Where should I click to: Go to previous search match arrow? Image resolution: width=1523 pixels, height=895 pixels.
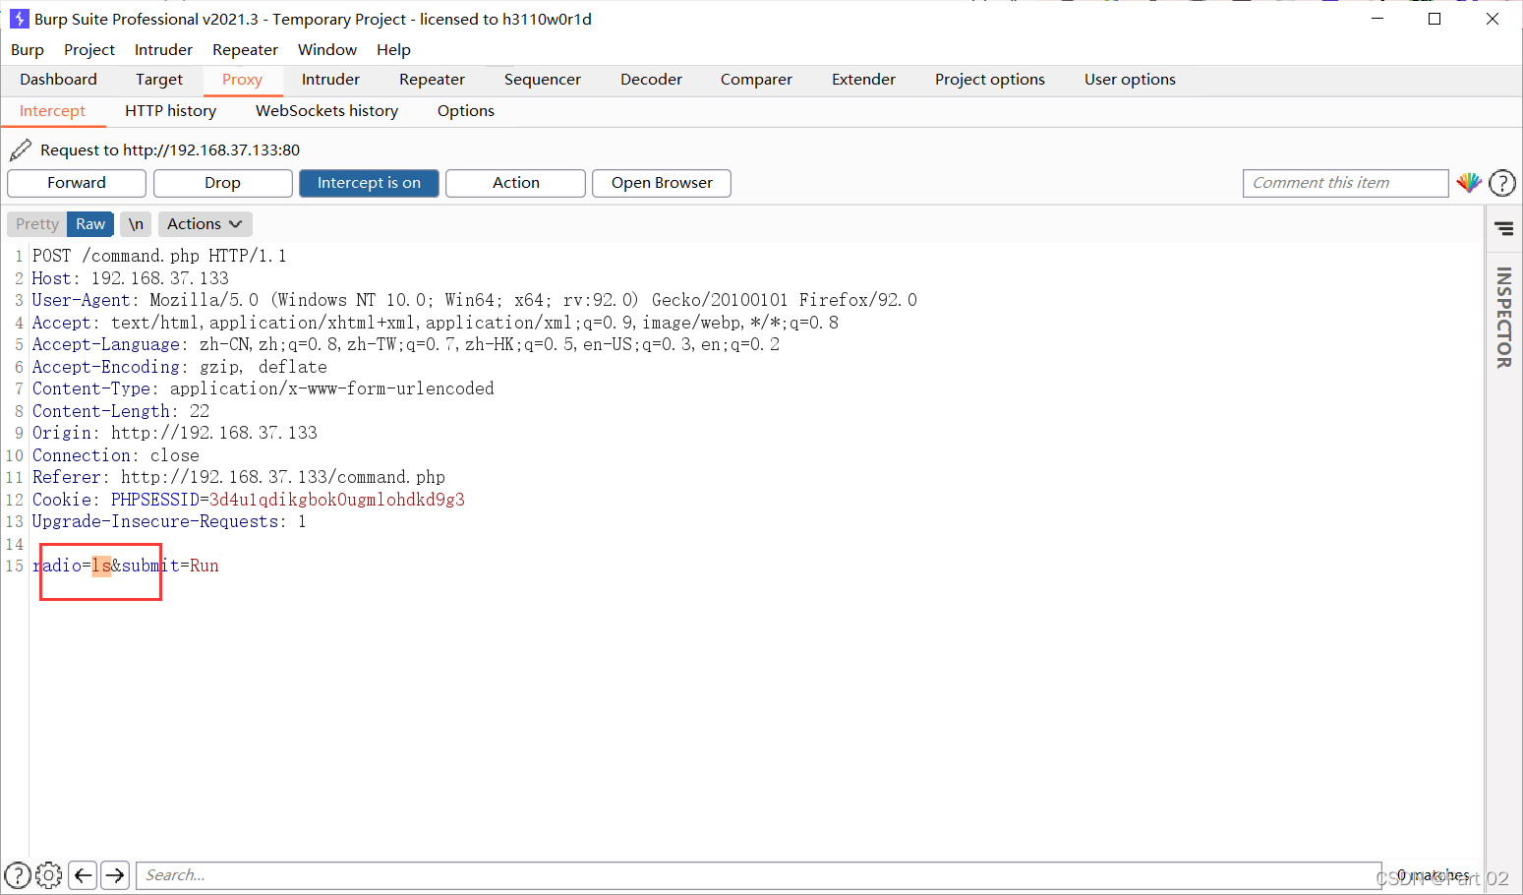pyautogui.click(x=84, y=874)
